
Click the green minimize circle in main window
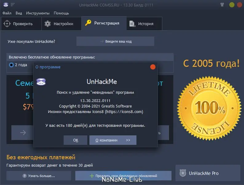(x=232, y=5)
